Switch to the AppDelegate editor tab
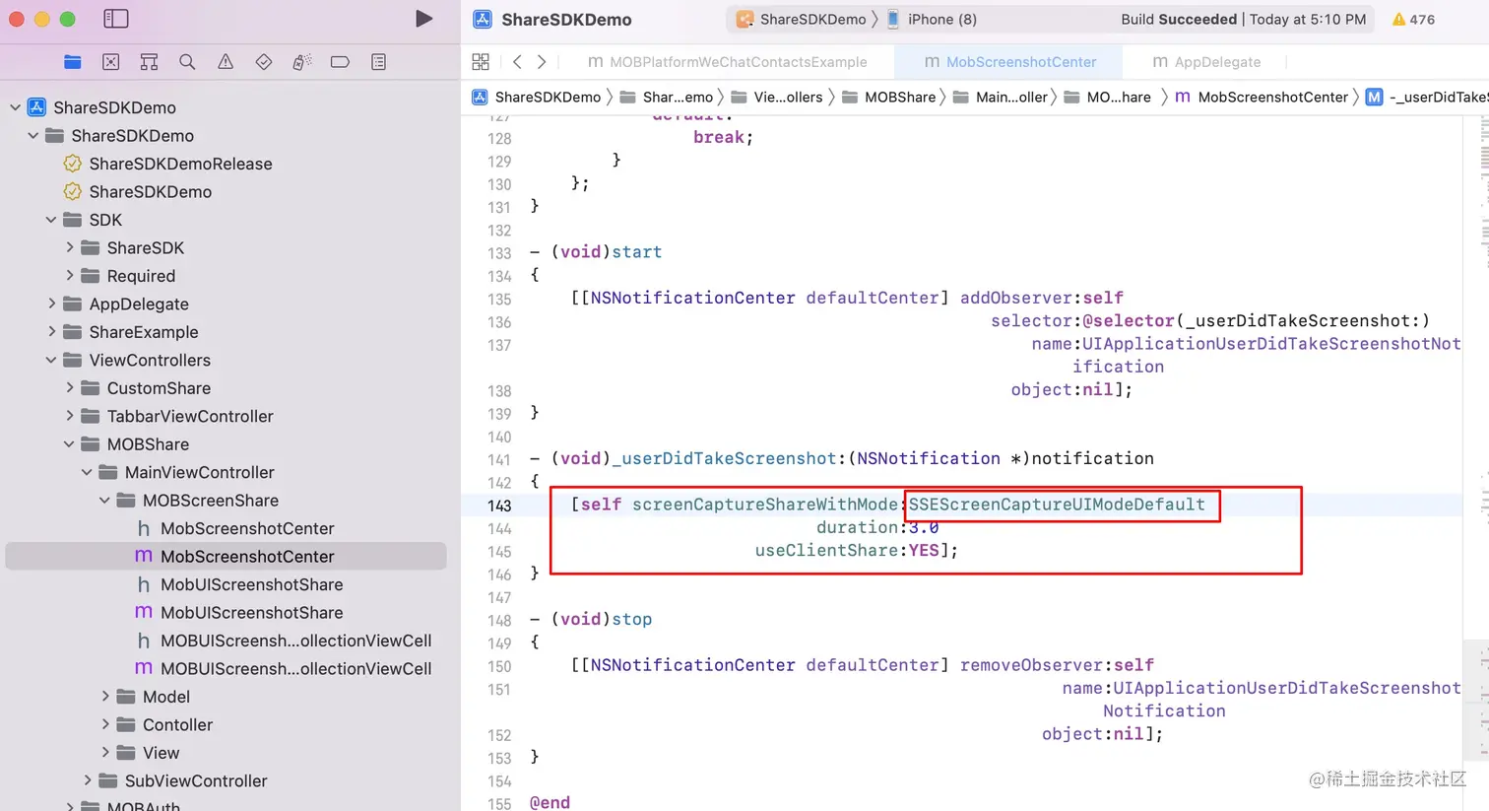 [x=1206, y=62]
